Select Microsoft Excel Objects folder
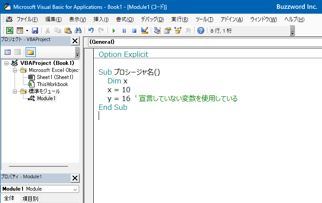 click(x=54, y=70)
